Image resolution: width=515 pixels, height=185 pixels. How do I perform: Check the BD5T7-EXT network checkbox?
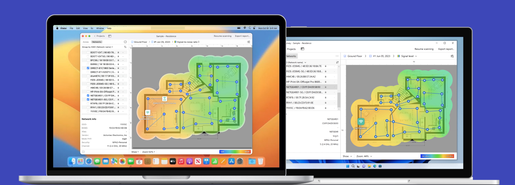tap(88, 52)
